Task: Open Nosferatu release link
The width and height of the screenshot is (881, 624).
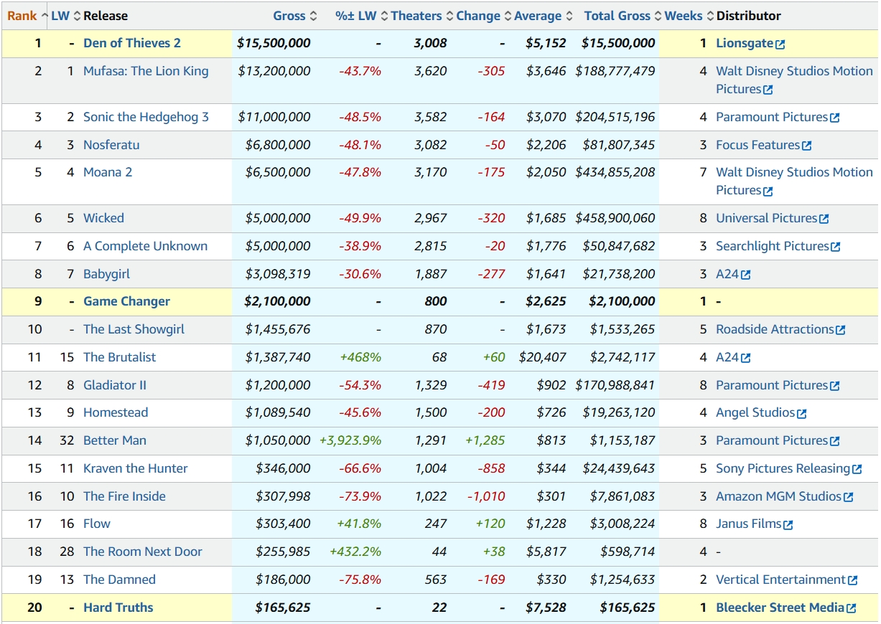Action: (x=111, y=145)
